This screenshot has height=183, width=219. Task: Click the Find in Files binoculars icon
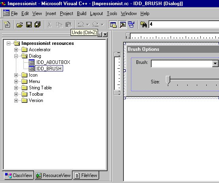click(144, 25)
